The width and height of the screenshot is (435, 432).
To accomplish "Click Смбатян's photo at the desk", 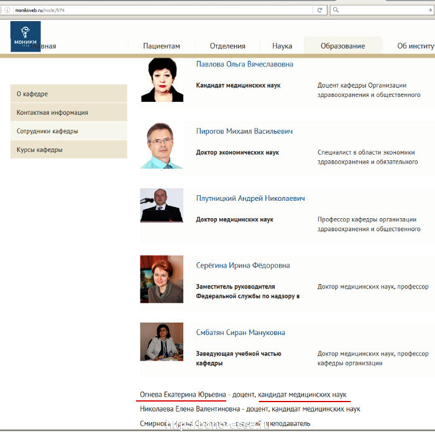I will (162, 341).
